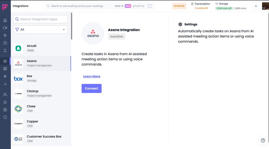Open the sidebar lightning bolt icon
Viewport: 269px width, 149px height.
pyautogui.click(x=5, y=35)
